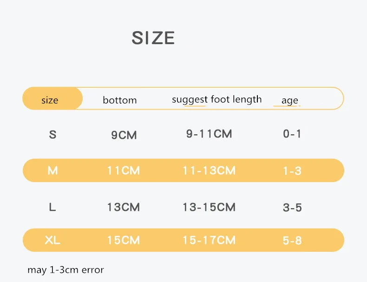Select the highlighted 'size' header pill

point(52,99)
